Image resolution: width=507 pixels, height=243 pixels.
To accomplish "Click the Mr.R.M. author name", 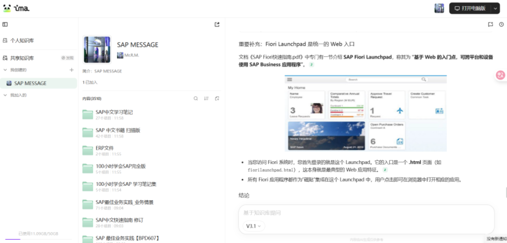I will (131, 55).
